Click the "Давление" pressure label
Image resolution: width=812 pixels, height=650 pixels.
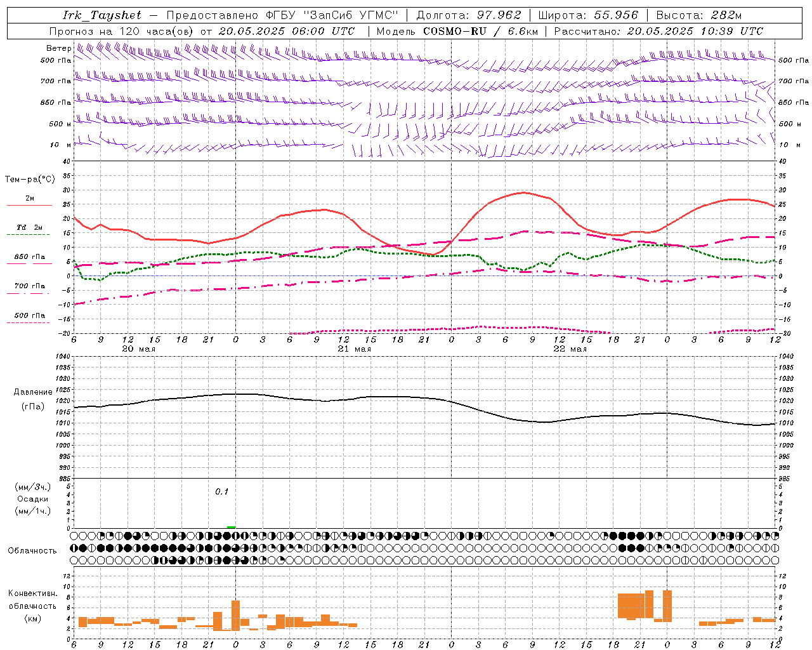click(x=32, y=392)
